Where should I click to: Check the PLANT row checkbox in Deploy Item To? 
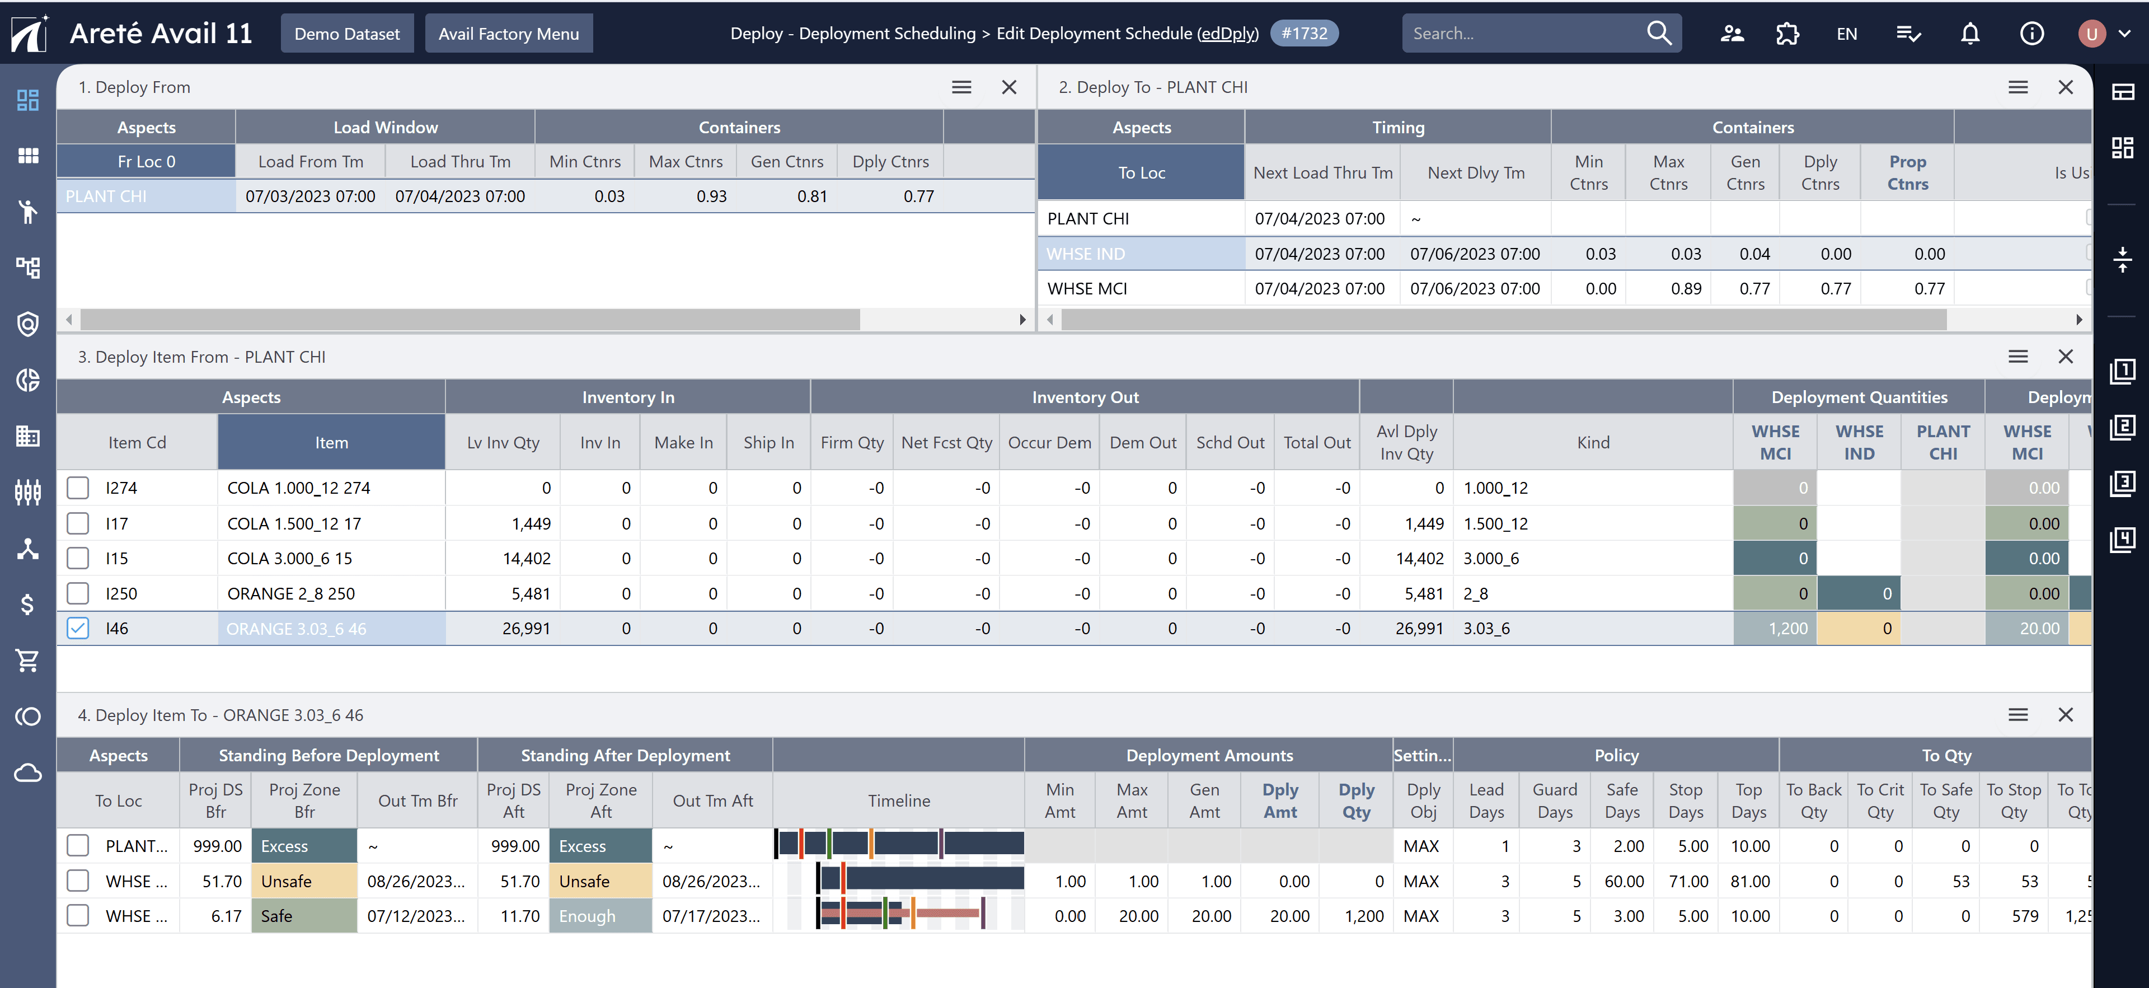[78, 845]
